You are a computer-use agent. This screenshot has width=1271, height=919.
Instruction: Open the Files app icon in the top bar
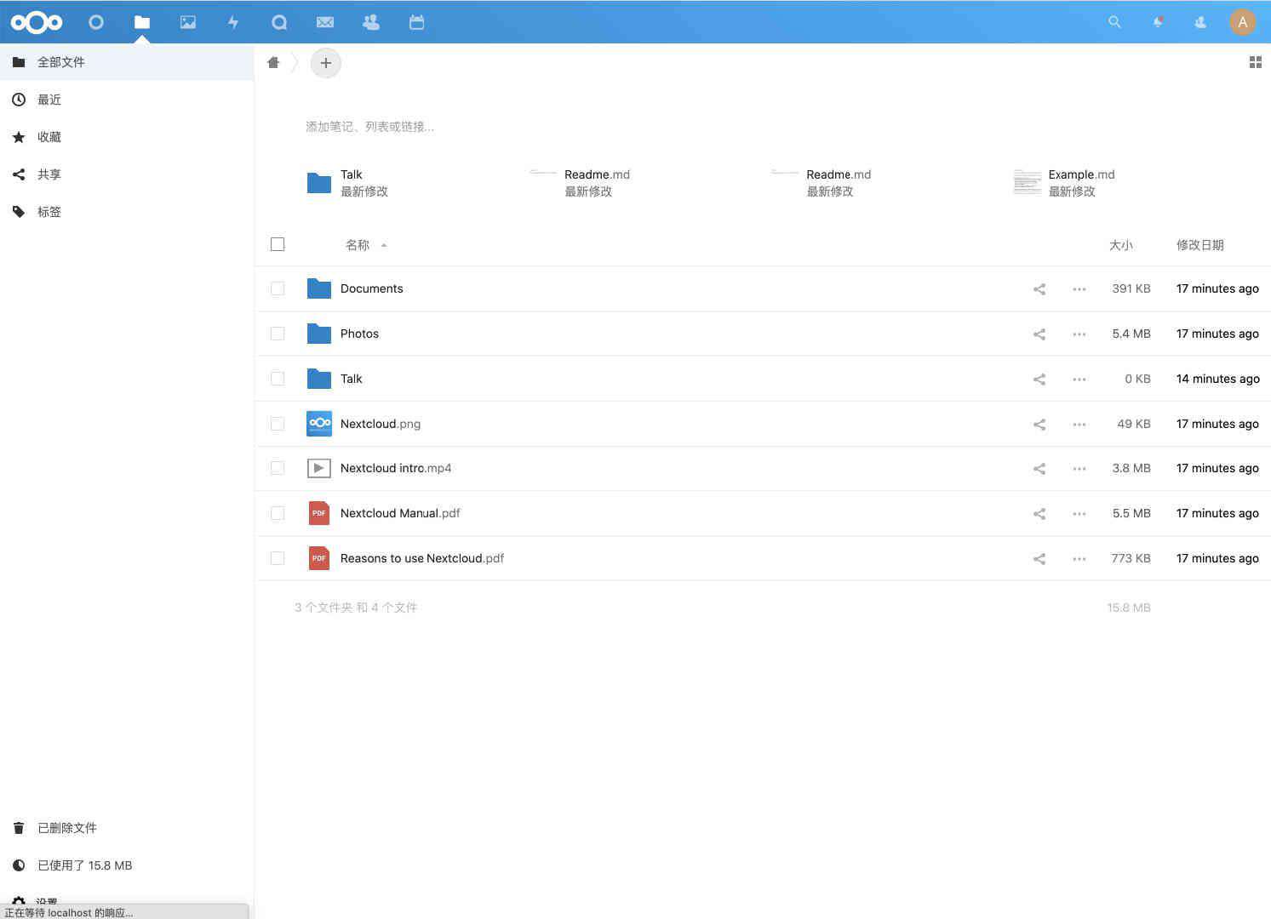[x=142, y=22]
